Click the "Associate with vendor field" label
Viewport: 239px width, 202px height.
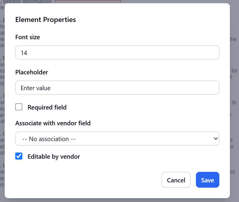pos(53,123)
